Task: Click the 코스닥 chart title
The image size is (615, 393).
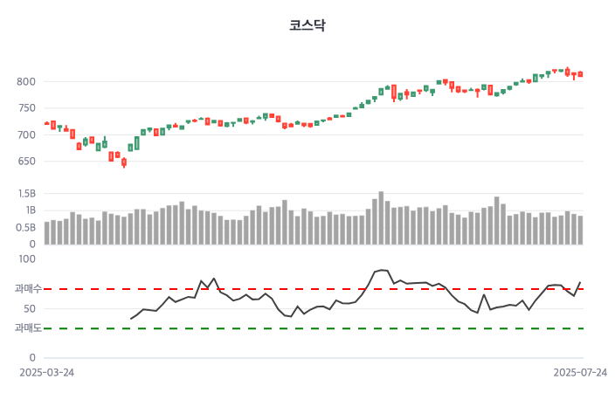Action: [x=307, y=25]
